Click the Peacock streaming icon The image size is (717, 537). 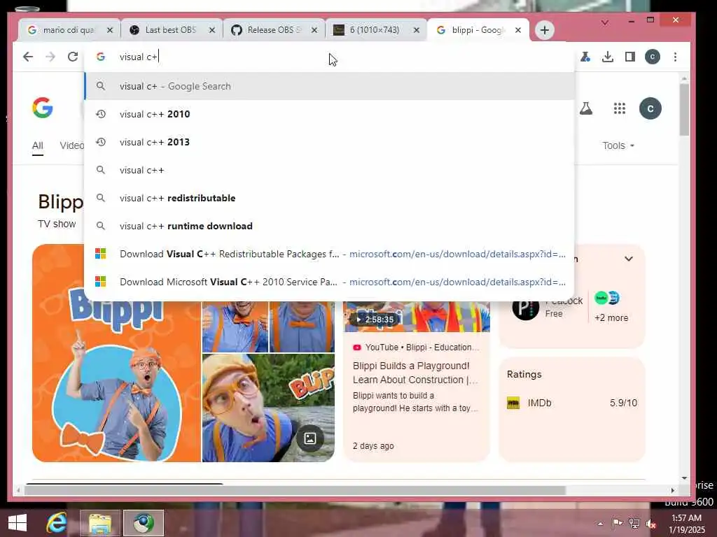pyautogui.click(x=525, y=308)
